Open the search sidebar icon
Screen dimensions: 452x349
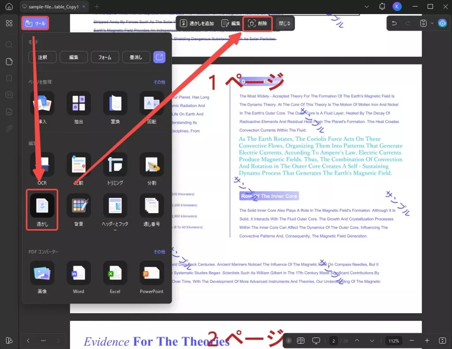9,45
